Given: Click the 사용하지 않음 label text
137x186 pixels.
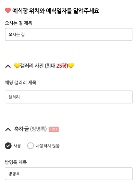Looking at the screenshot, I should pos(48,146).
